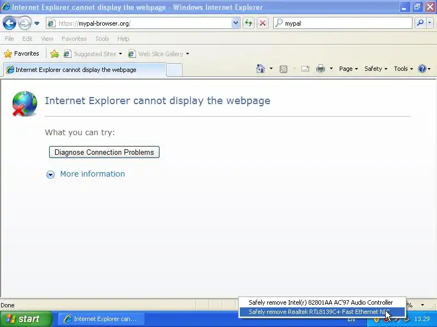Click the yellow security shield tray icon
437x327 pixels.
point(376,319)
